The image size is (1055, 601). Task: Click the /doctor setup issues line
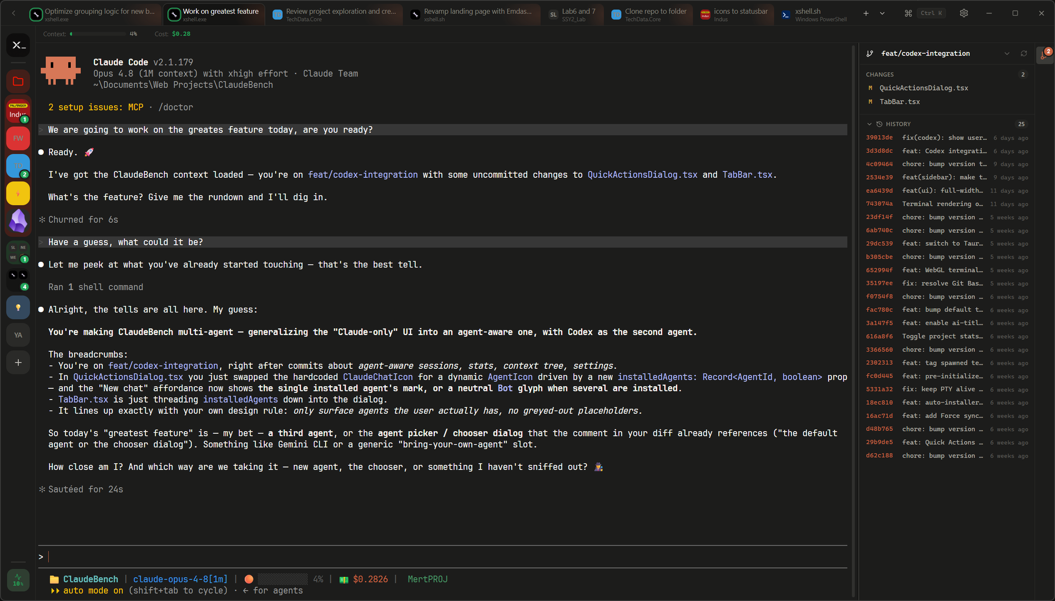point(120,107)
